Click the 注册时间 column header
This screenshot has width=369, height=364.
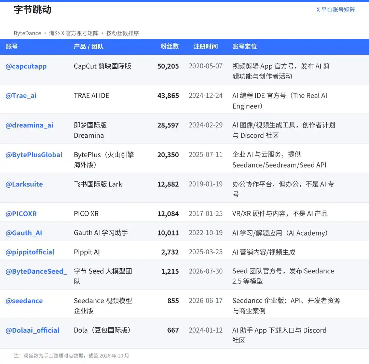click(205, 46)
